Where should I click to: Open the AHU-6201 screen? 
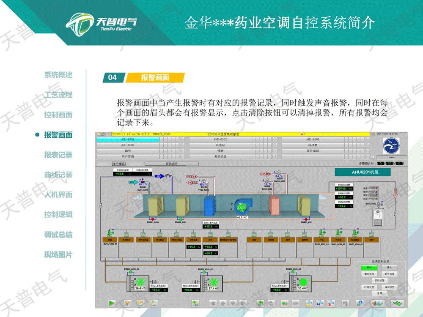pos(128,139)
